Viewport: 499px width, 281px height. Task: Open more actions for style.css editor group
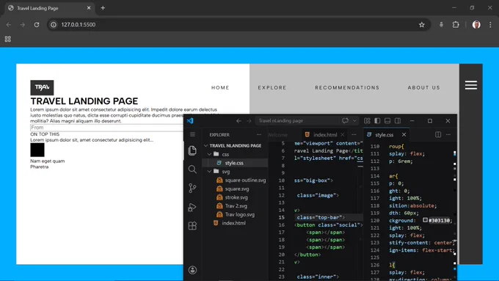(x=448, y=134)
